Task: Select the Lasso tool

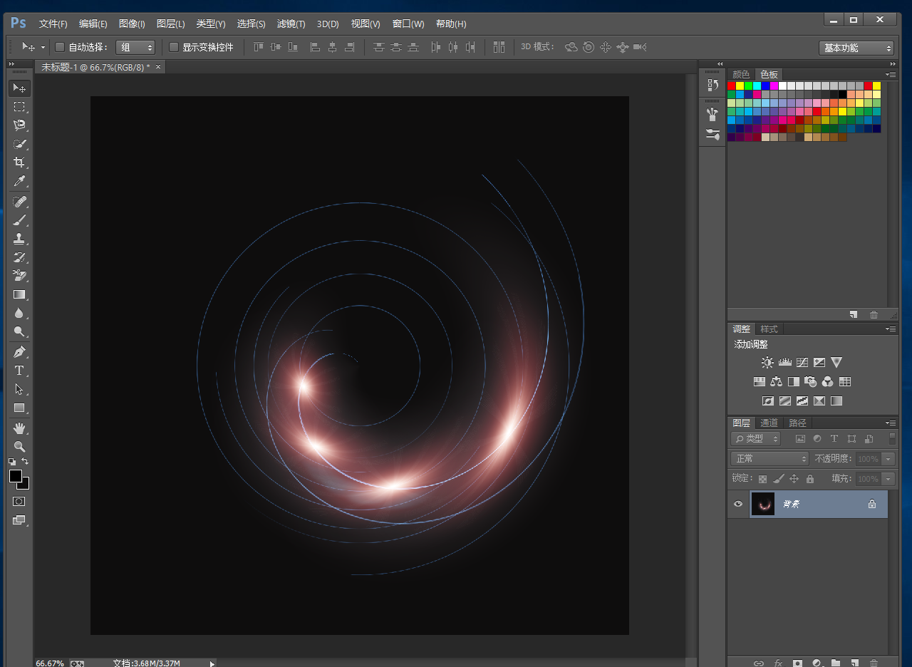Action: click(19, 125)
